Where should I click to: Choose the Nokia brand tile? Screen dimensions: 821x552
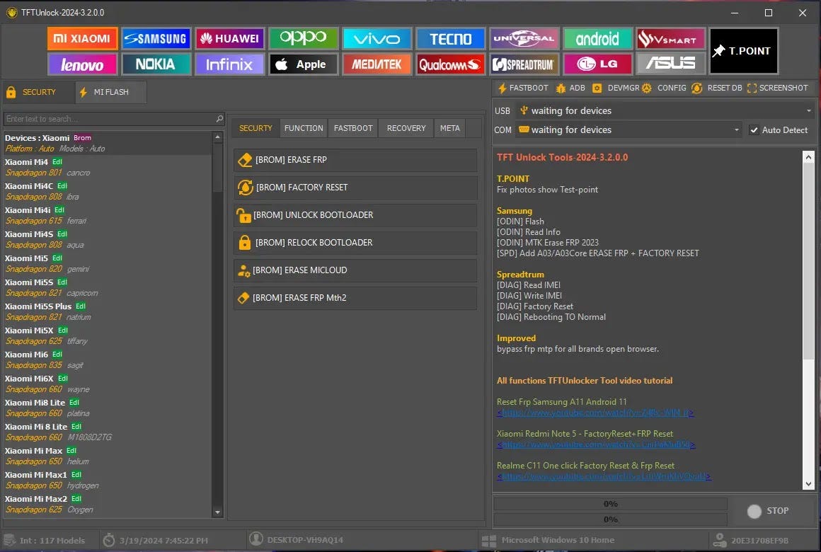(156, 64)
